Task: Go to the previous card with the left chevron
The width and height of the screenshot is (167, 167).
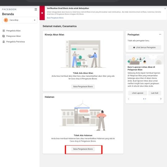Action: click(129, 99)
